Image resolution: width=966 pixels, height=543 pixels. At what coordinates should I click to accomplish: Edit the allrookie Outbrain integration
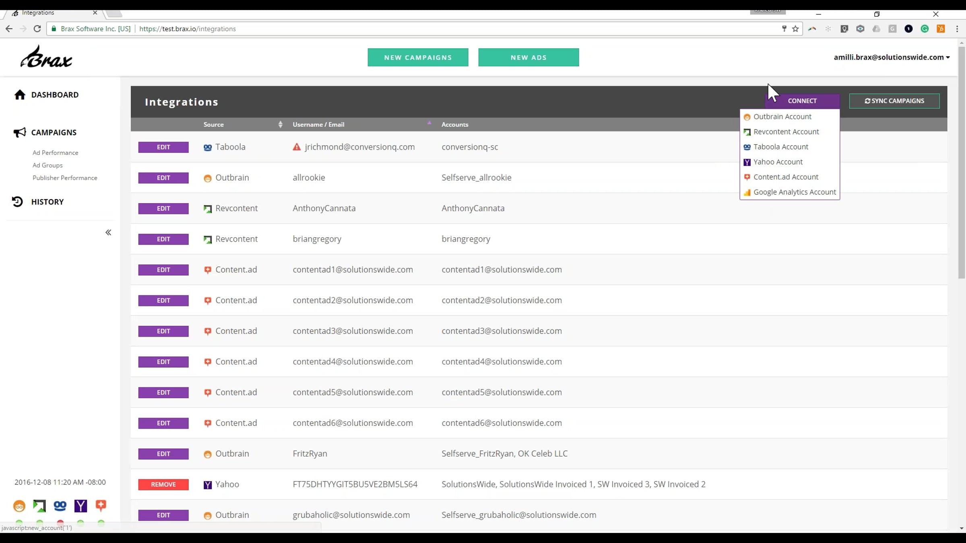[x=163, y=178]
